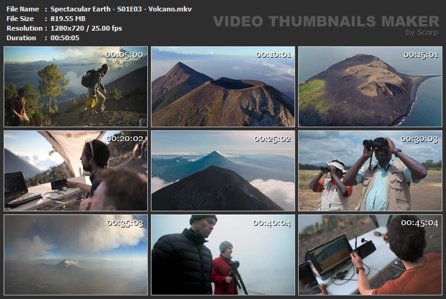This screenshot has height=299, width=446.
Task: Select the hikers thumbnail at 00:05:00
Action: pyautogui.click(x=76, y=86)
